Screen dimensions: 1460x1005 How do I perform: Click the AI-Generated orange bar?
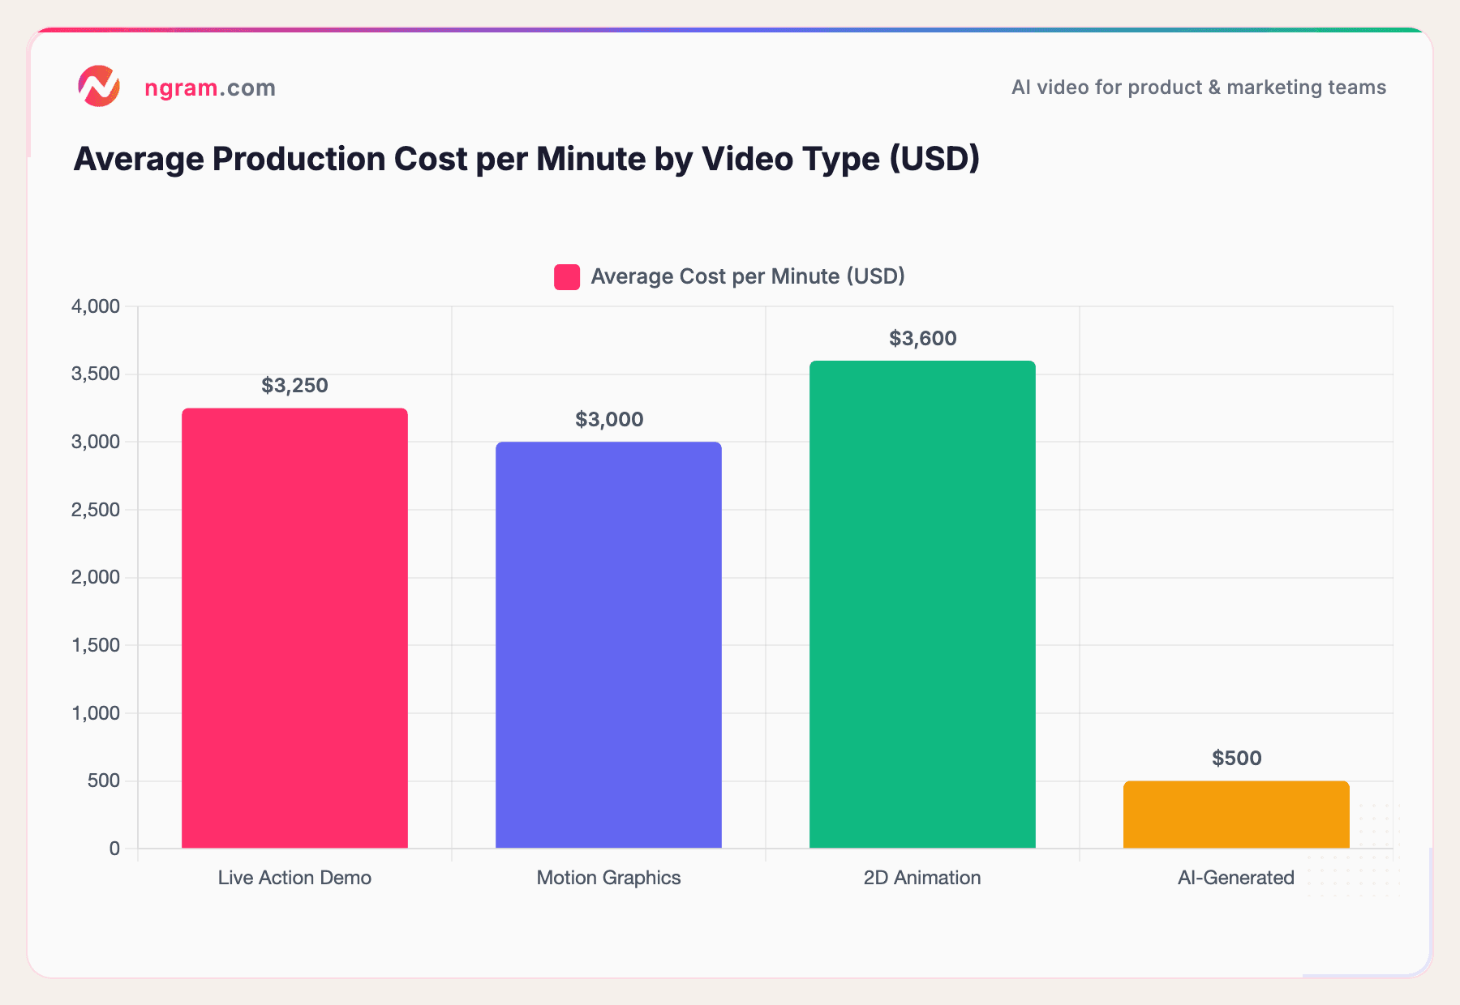1235,815
